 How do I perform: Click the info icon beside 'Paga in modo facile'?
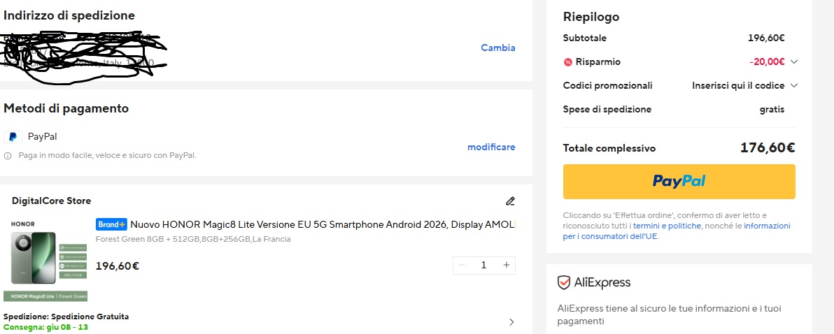pos(8,156)
